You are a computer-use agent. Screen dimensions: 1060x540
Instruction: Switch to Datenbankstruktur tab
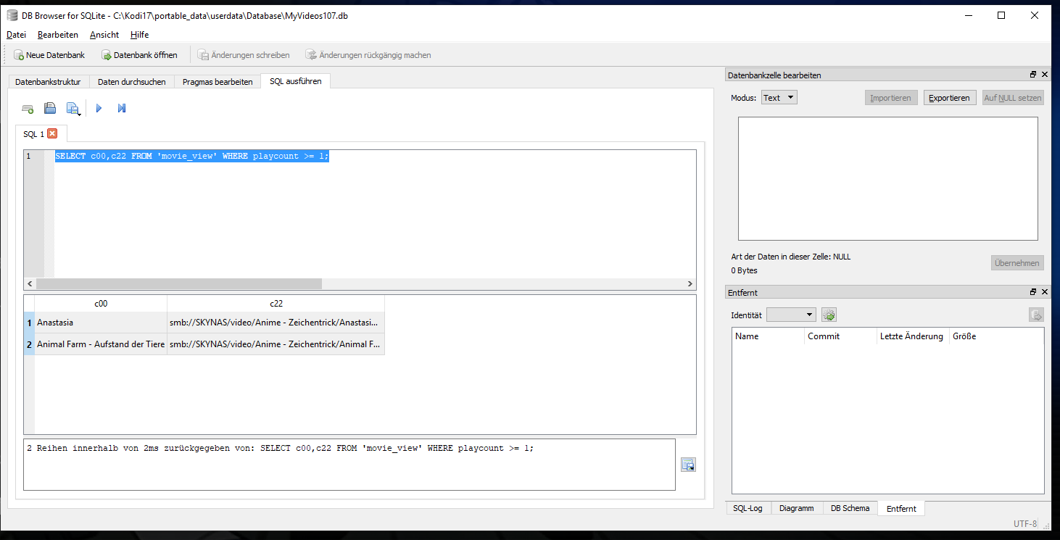pyautogui.click(x=48, y=82)
